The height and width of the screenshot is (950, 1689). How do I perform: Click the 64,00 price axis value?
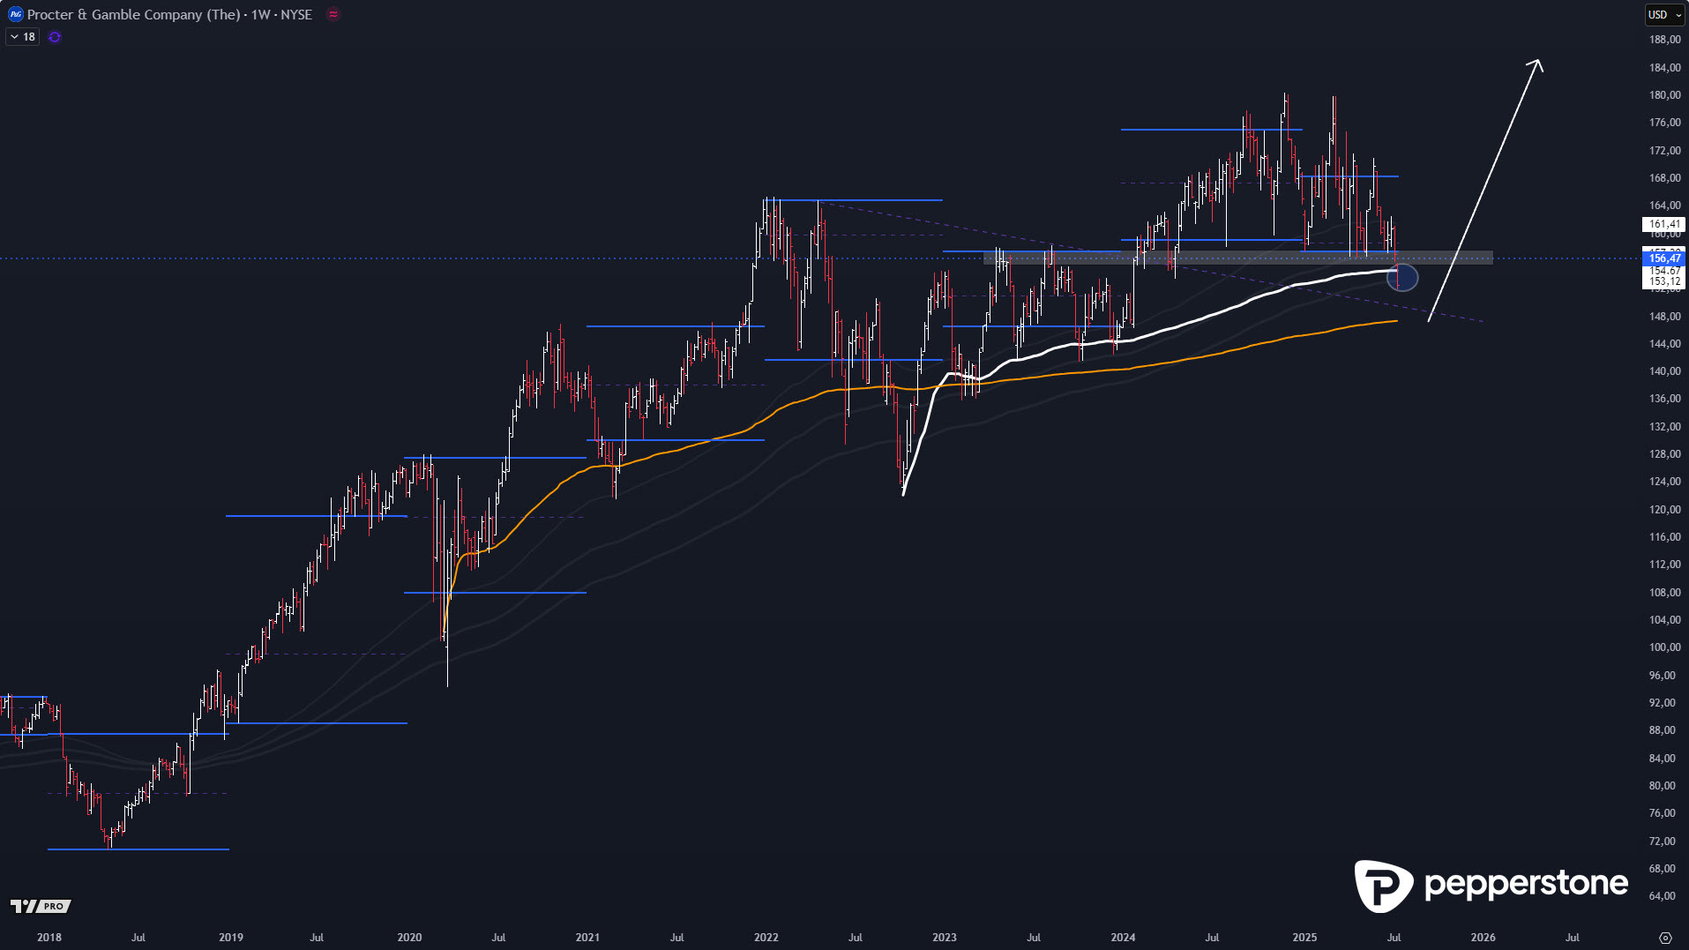click(x=1664, y=896)
